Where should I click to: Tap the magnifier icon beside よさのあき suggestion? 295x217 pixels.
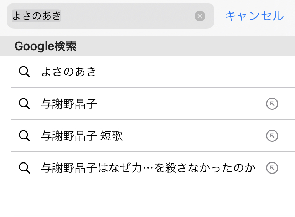pos(24,72)
